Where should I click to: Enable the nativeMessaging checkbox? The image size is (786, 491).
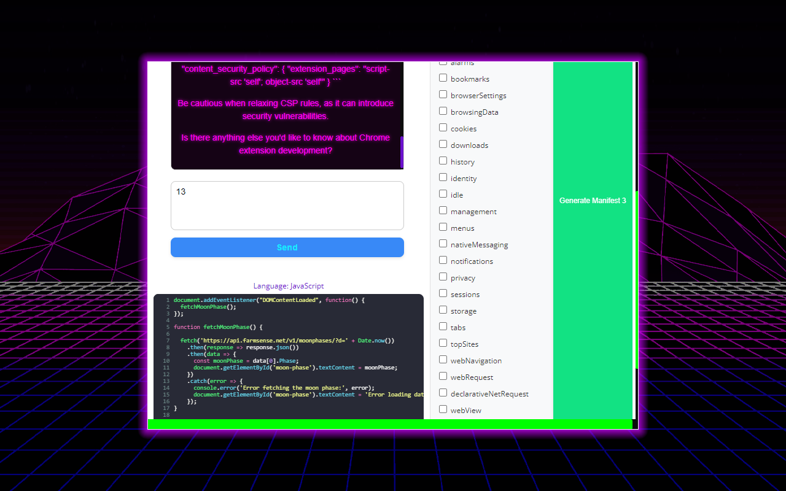pos(443,244)
